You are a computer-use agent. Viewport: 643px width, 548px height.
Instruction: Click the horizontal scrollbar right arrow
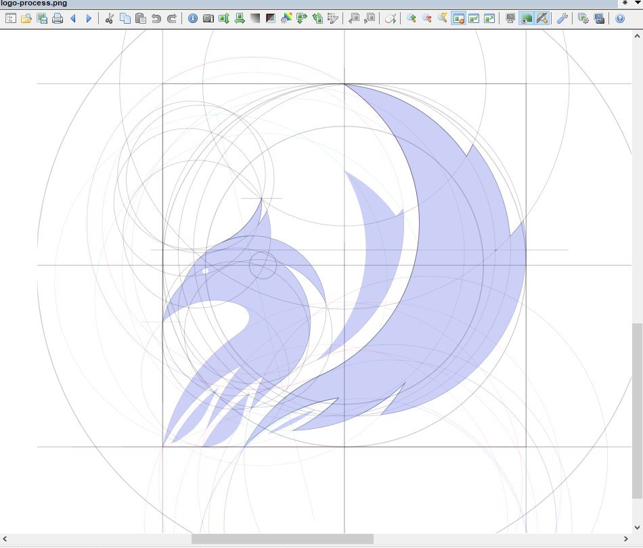626,539
